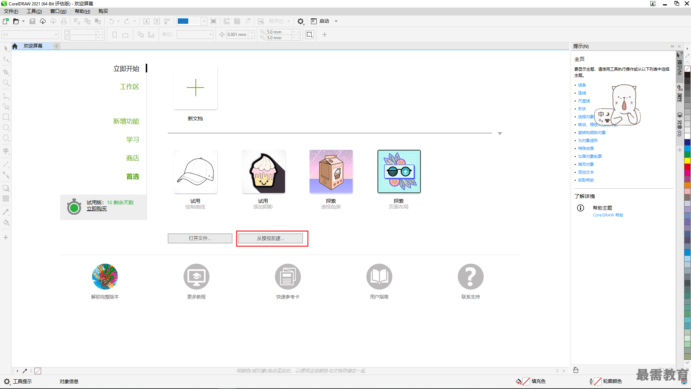Image resolution: width=691 pixels, height=389 pixels.
Task: Click the Publish to PDF icon
Action: coord(167,21)
